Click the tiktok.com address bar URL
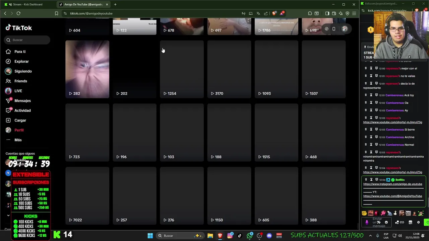This screenshot has width=429, height=241. [x=91, y=13]
